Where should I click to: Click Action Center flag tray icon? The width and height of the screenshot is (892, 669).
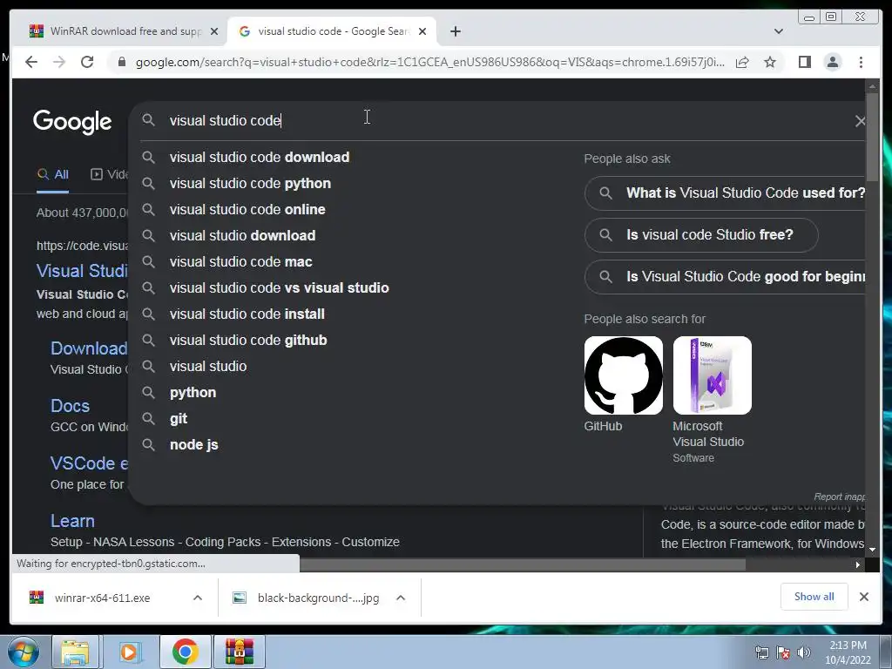coord(783,652)
